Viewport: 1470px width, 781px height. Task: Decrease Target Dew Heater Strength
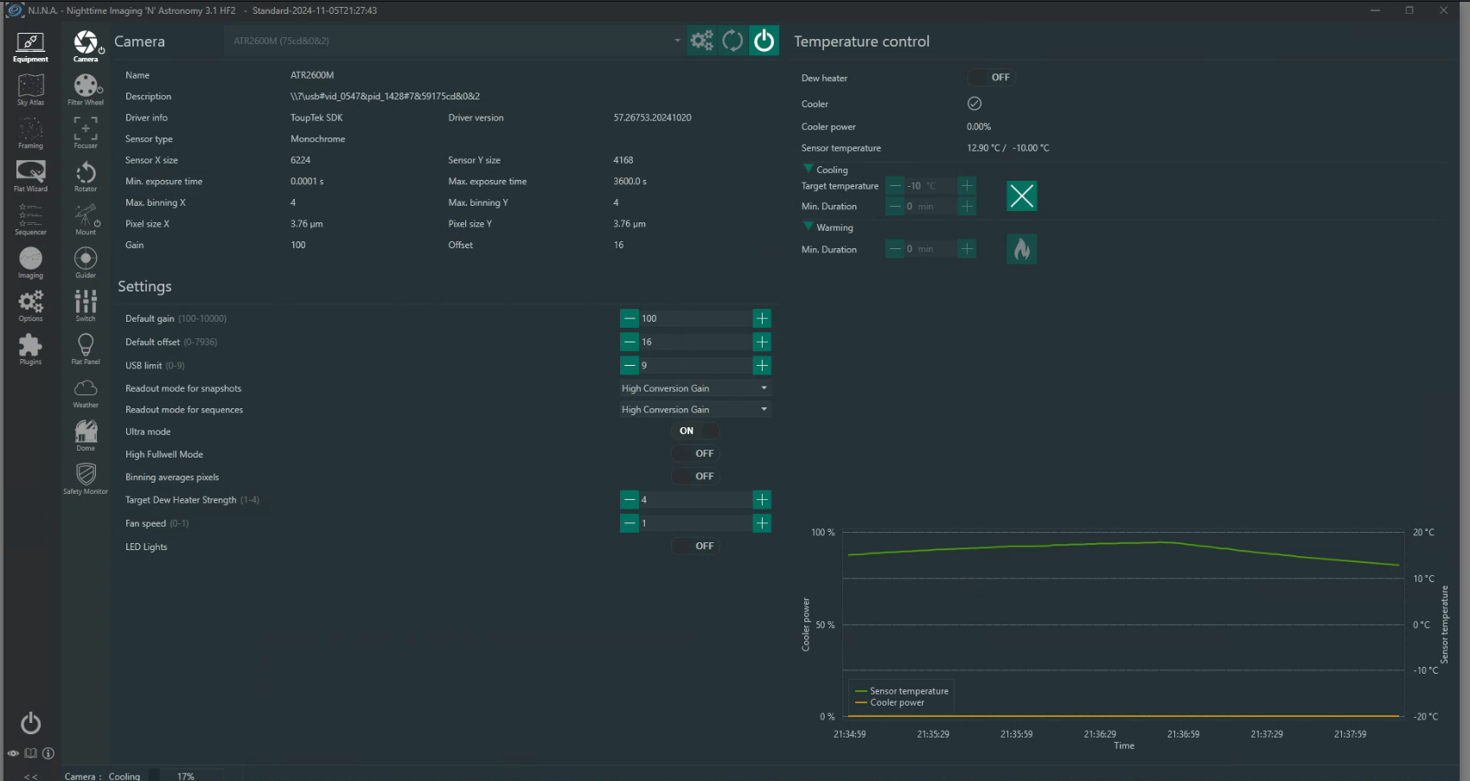[630, 500]
